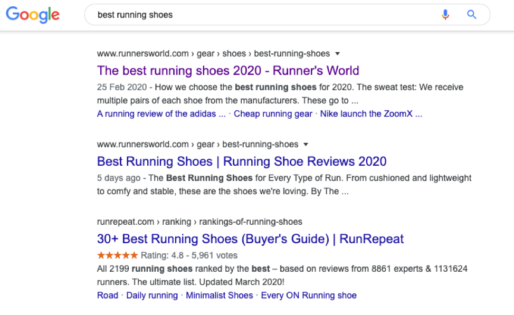Follow the 'Nike launch the ZoomX' sitelink
Viewport: 514px width, 315px height.
point(371,114)
